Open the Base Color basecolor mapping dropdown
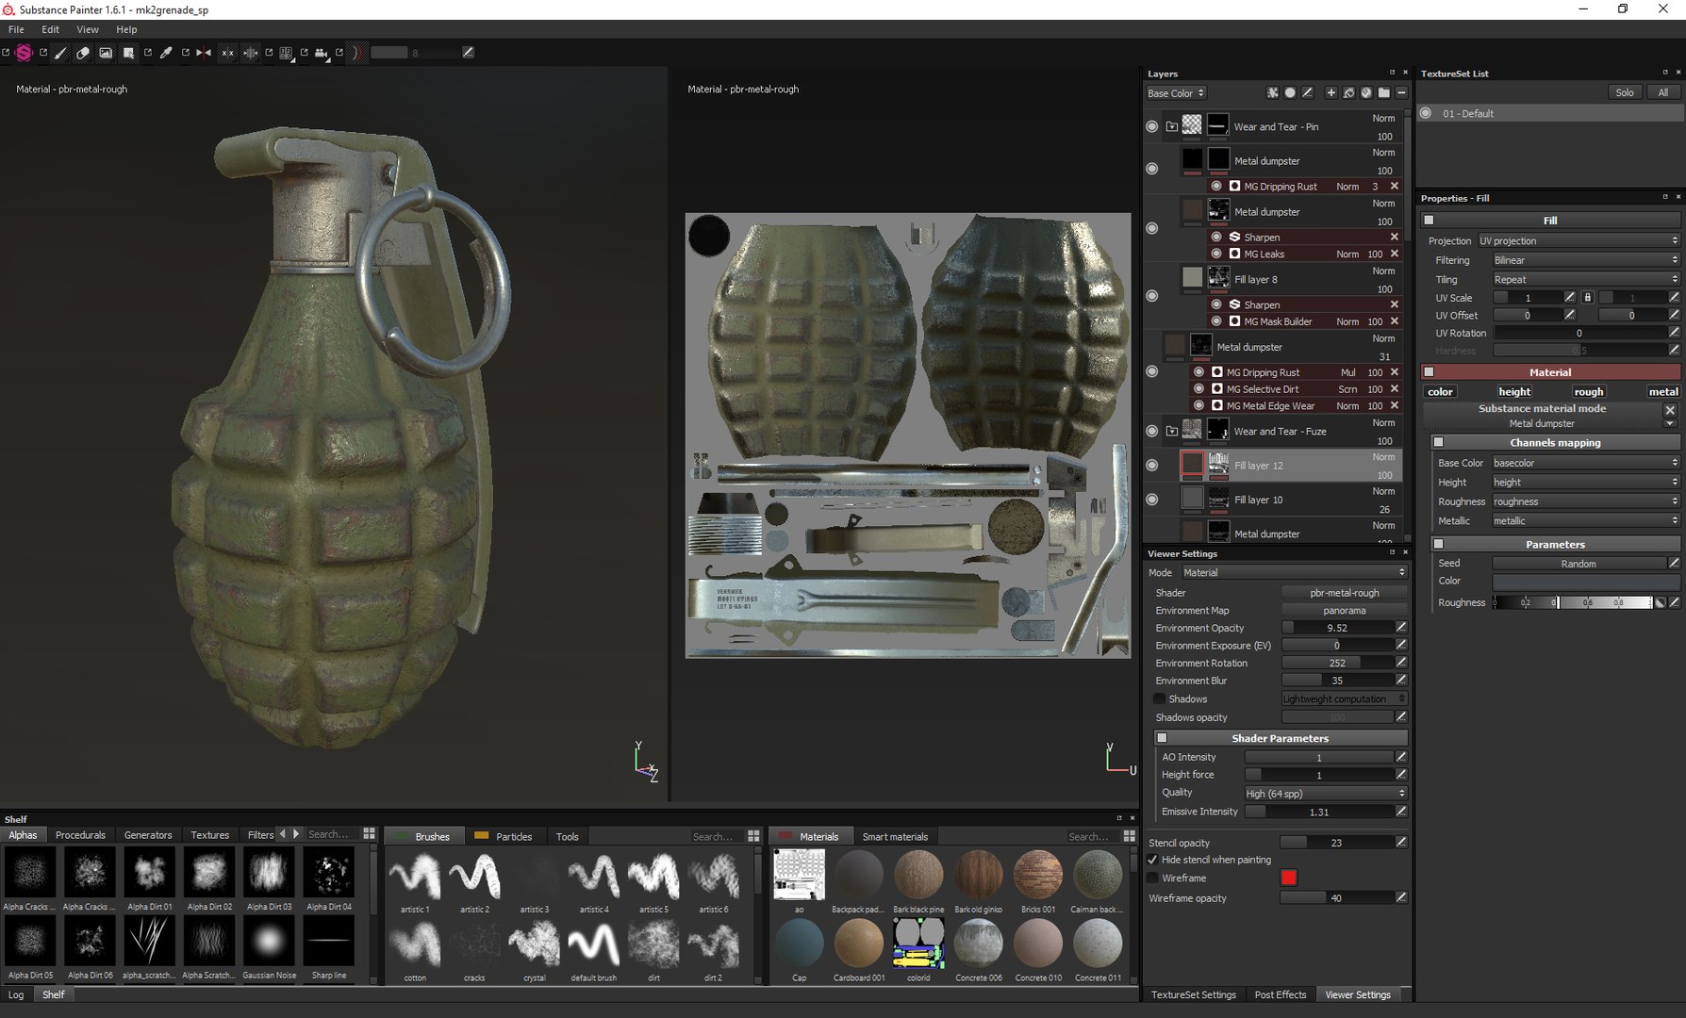1686x1018 pixels. [x=1586, y=463]
